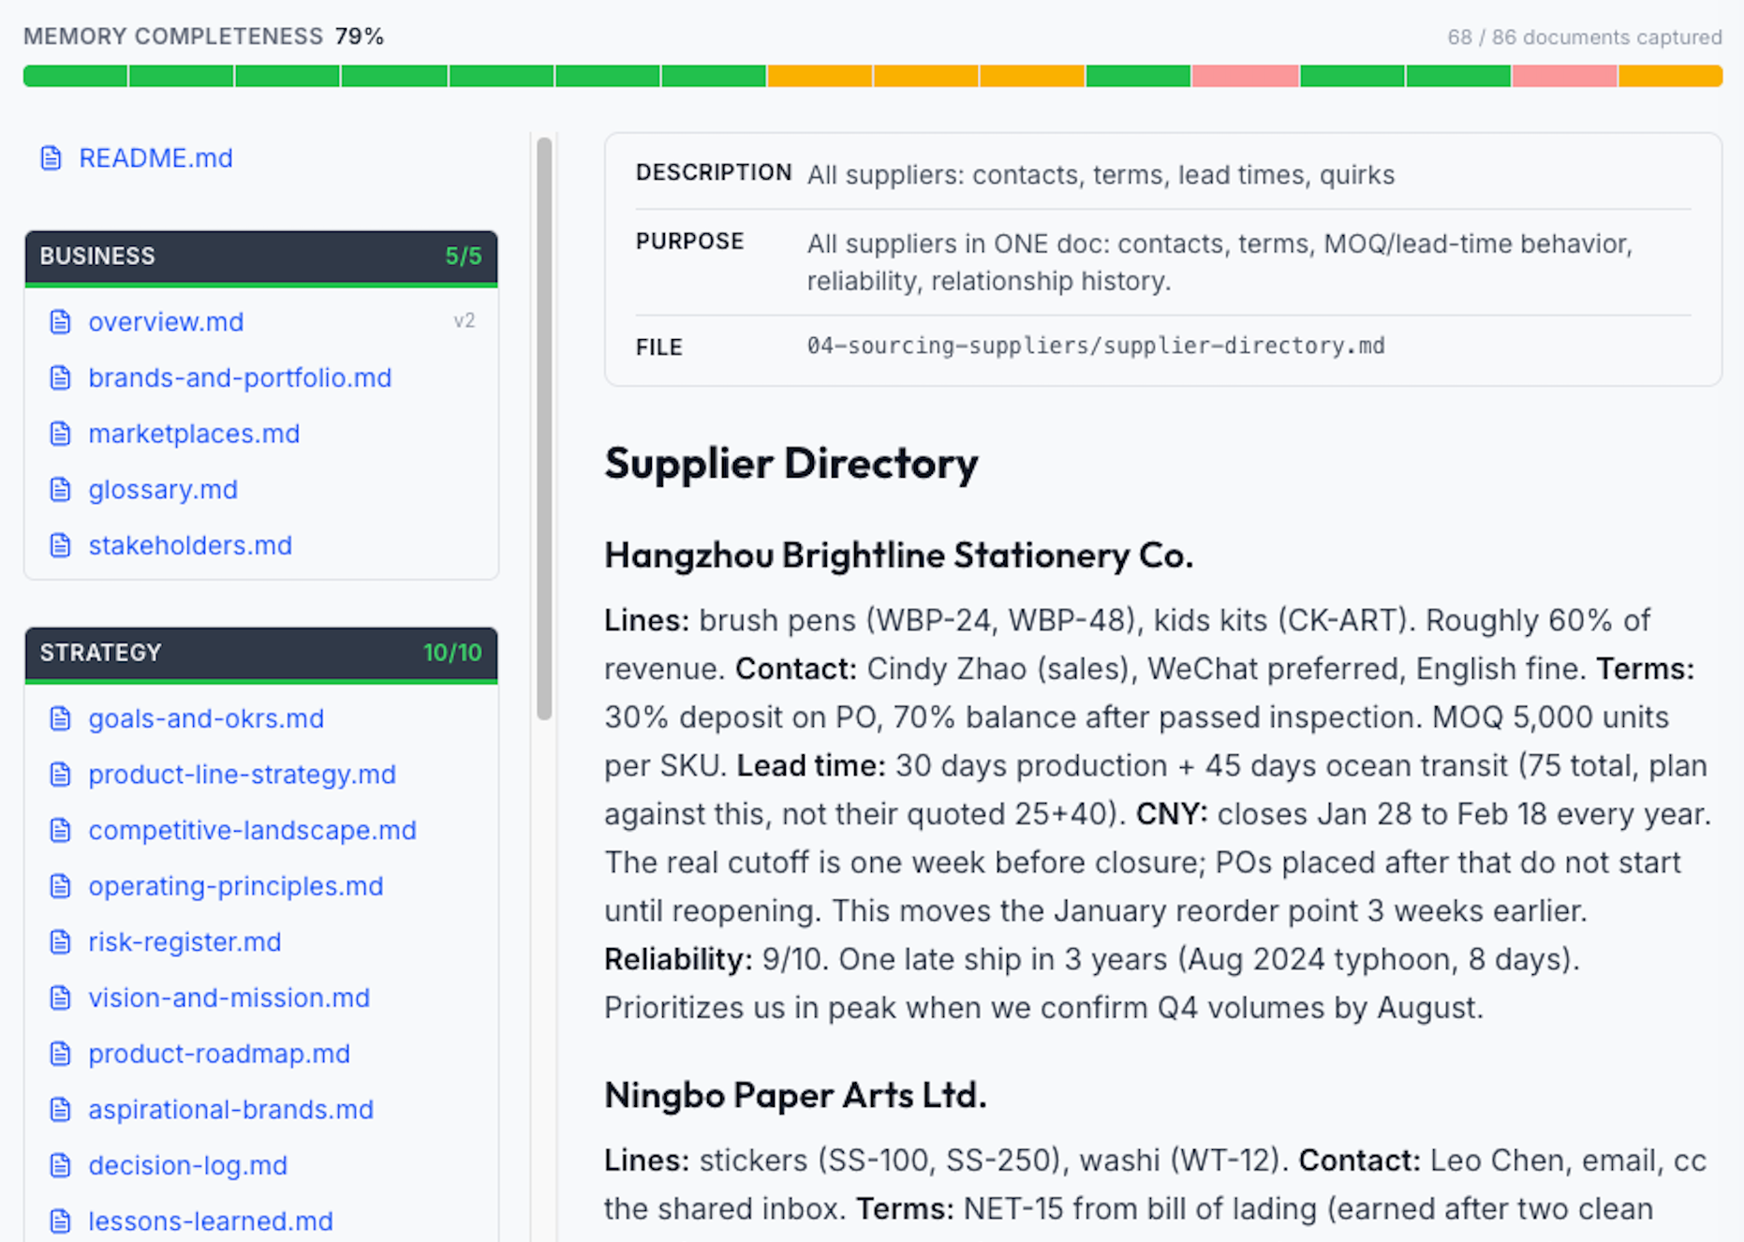Screen dimensions: 1744x1242
Task: Click the file path 04-sourcing-suppliers/supplier-directory.md
Action: [1096, 346]
